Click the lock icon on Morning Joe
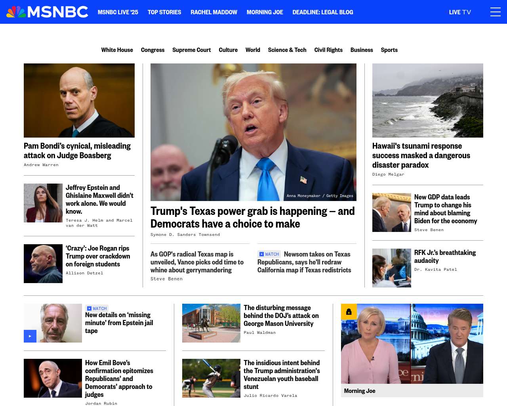This screenshot has width=507, height=406. click(349, 312)
